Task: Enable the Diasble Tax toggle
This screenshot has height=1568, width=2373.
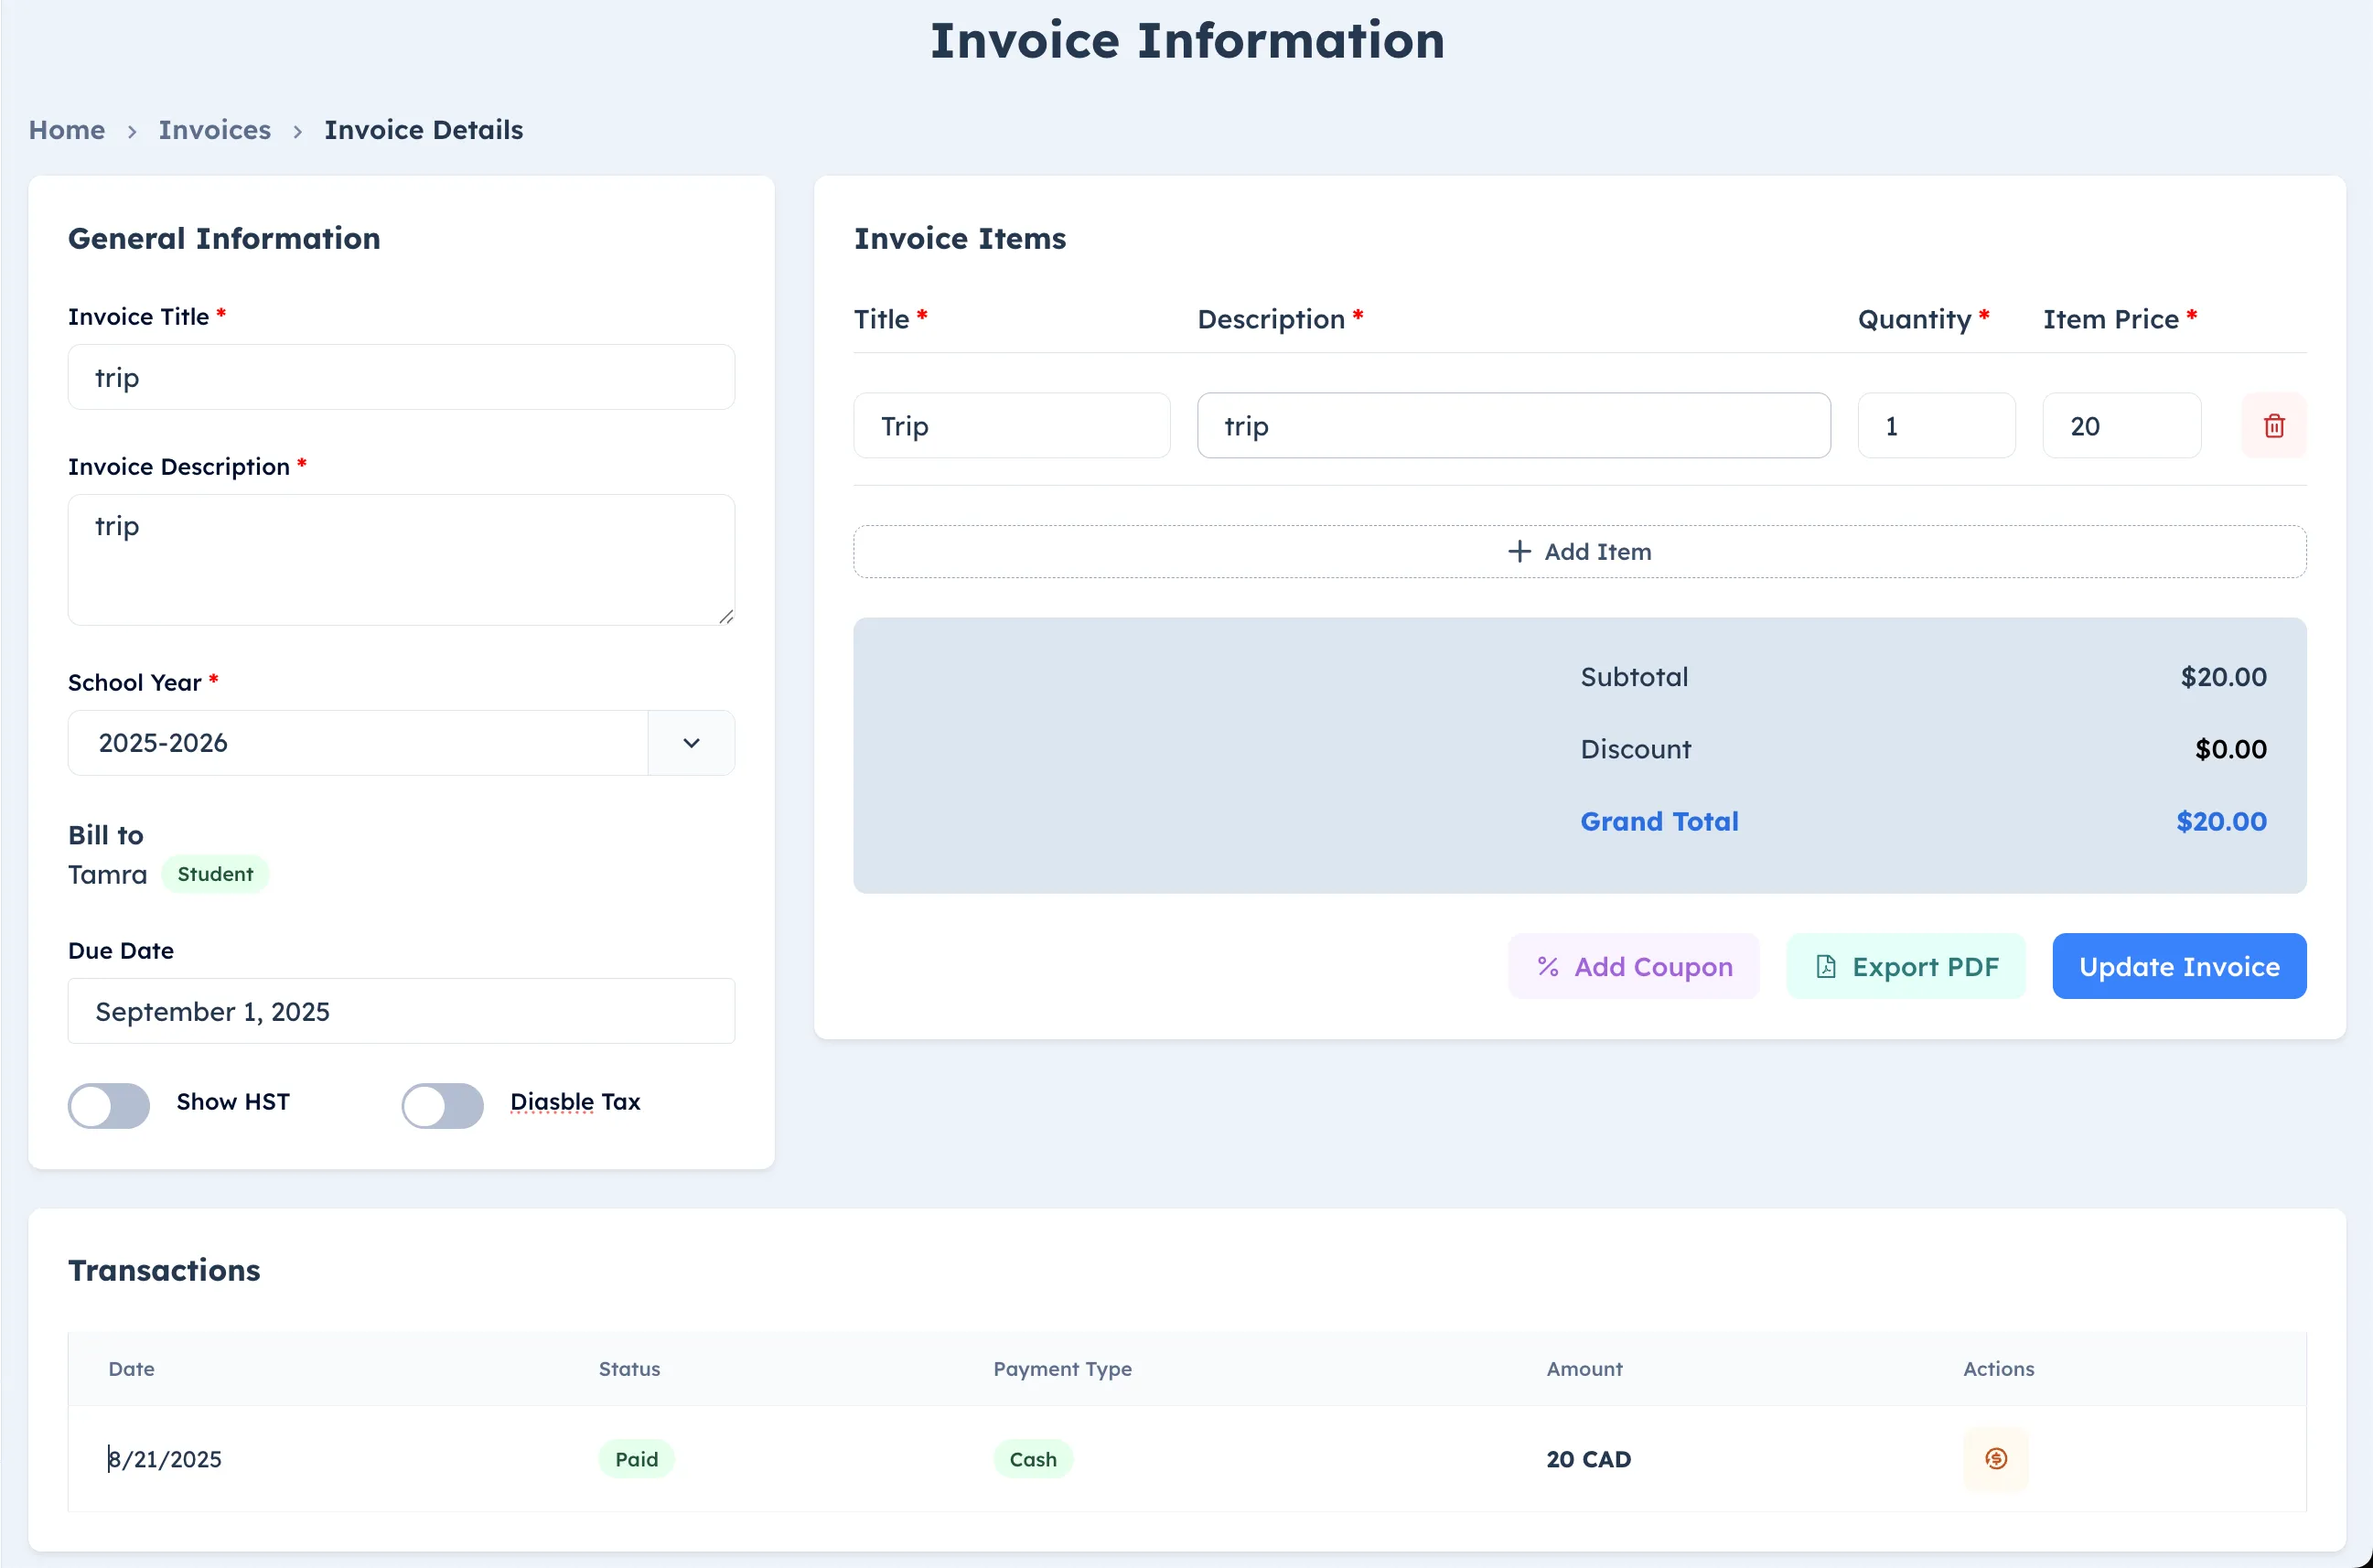Action: point(441,1105)
